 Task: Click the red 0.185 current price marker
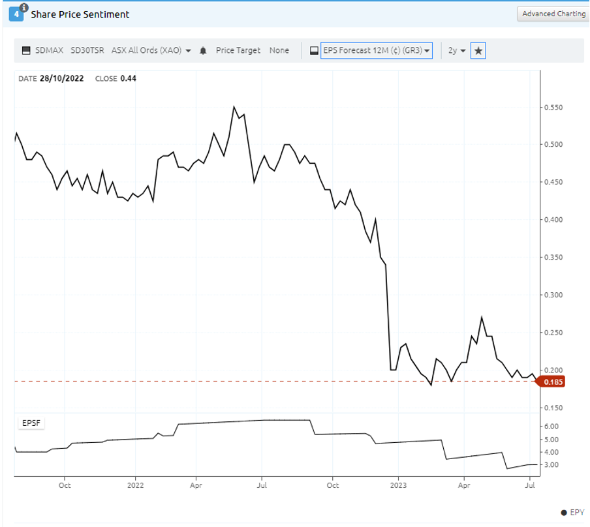point(550,382)
